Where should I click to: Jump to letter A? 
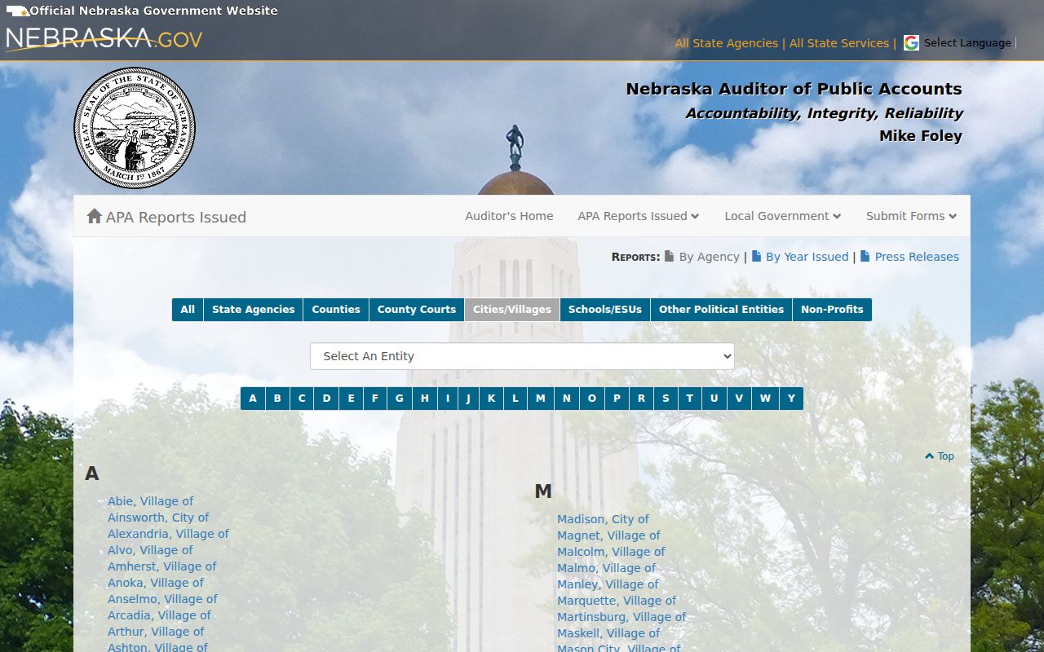tap(253, 399)
